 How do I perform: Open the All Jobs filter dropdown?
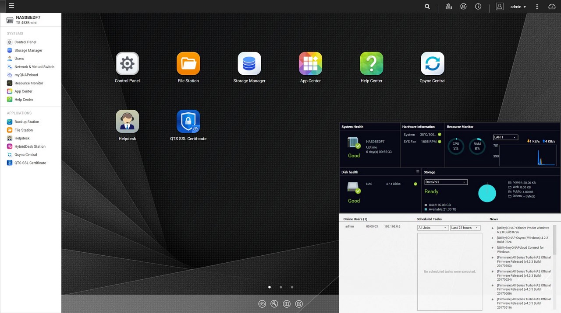tap(433, 228)
